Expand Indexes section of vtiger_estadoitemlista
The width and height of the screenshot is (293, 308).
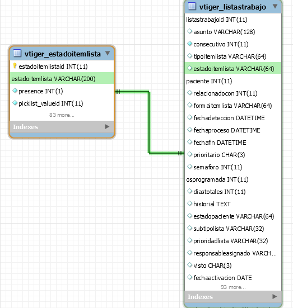click(x=107, y=127)
